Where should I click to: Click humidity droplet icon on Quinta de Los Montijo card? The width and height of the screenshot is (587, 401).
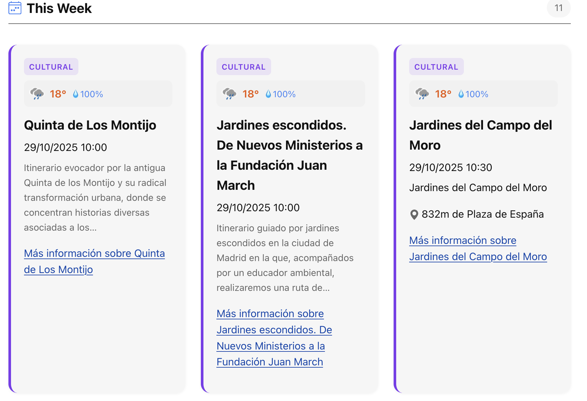pos(75,94)
